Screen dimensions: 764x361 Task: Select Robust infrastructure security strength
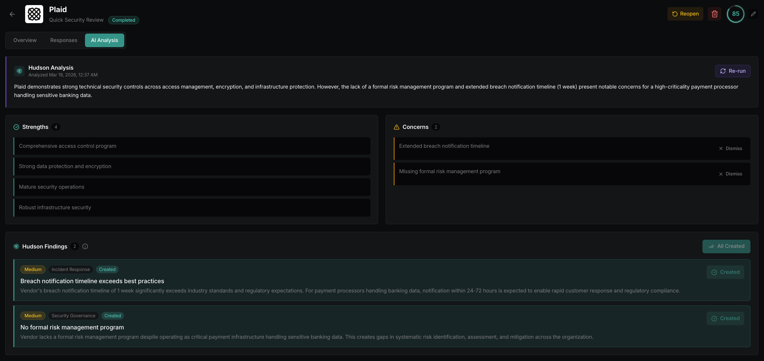click(x=192, y=208)
